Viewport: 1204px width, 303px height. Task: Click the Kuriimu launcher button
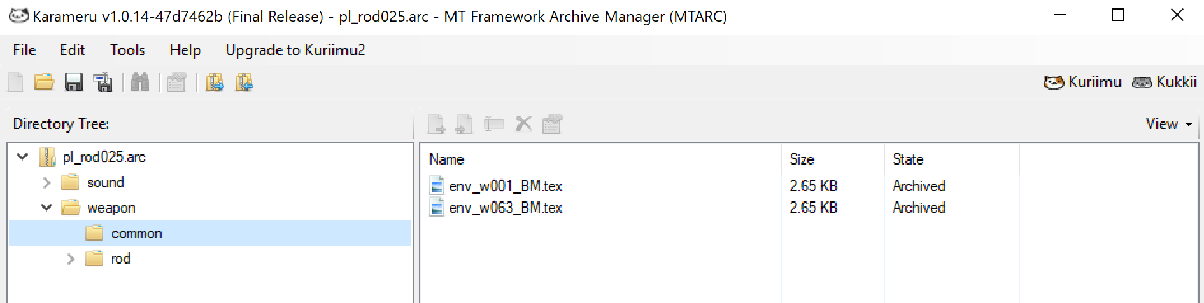coord(1082,82)
